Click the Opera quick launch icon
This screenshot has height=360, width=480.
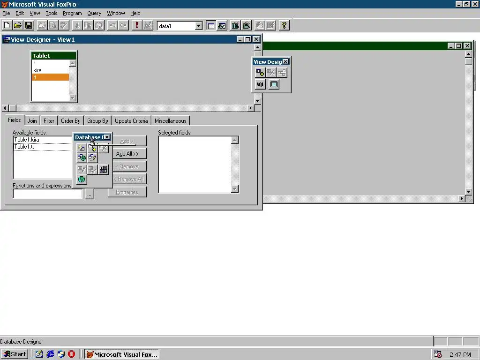tap(71, 354)
